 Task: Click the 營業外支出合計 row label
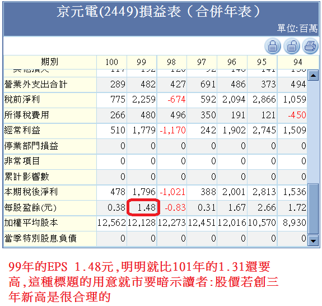tap(36, 84)
